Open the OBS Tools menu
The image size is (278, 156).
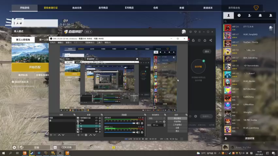point(99,43)
